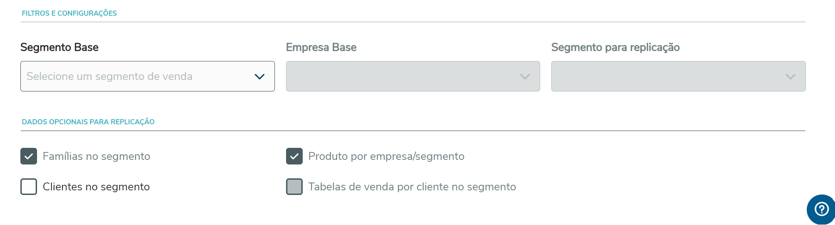This screenshot has width=835, height=225.
Task: Click 'Tabelas de venda por cliente no segmento' text
Action: (x=412, y=187)
